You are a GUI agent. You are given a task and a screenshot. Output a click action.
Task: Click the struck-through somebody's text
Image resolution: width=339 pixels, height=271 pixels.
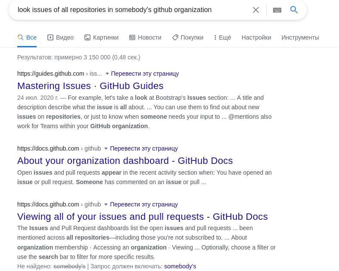click(70, 266)
